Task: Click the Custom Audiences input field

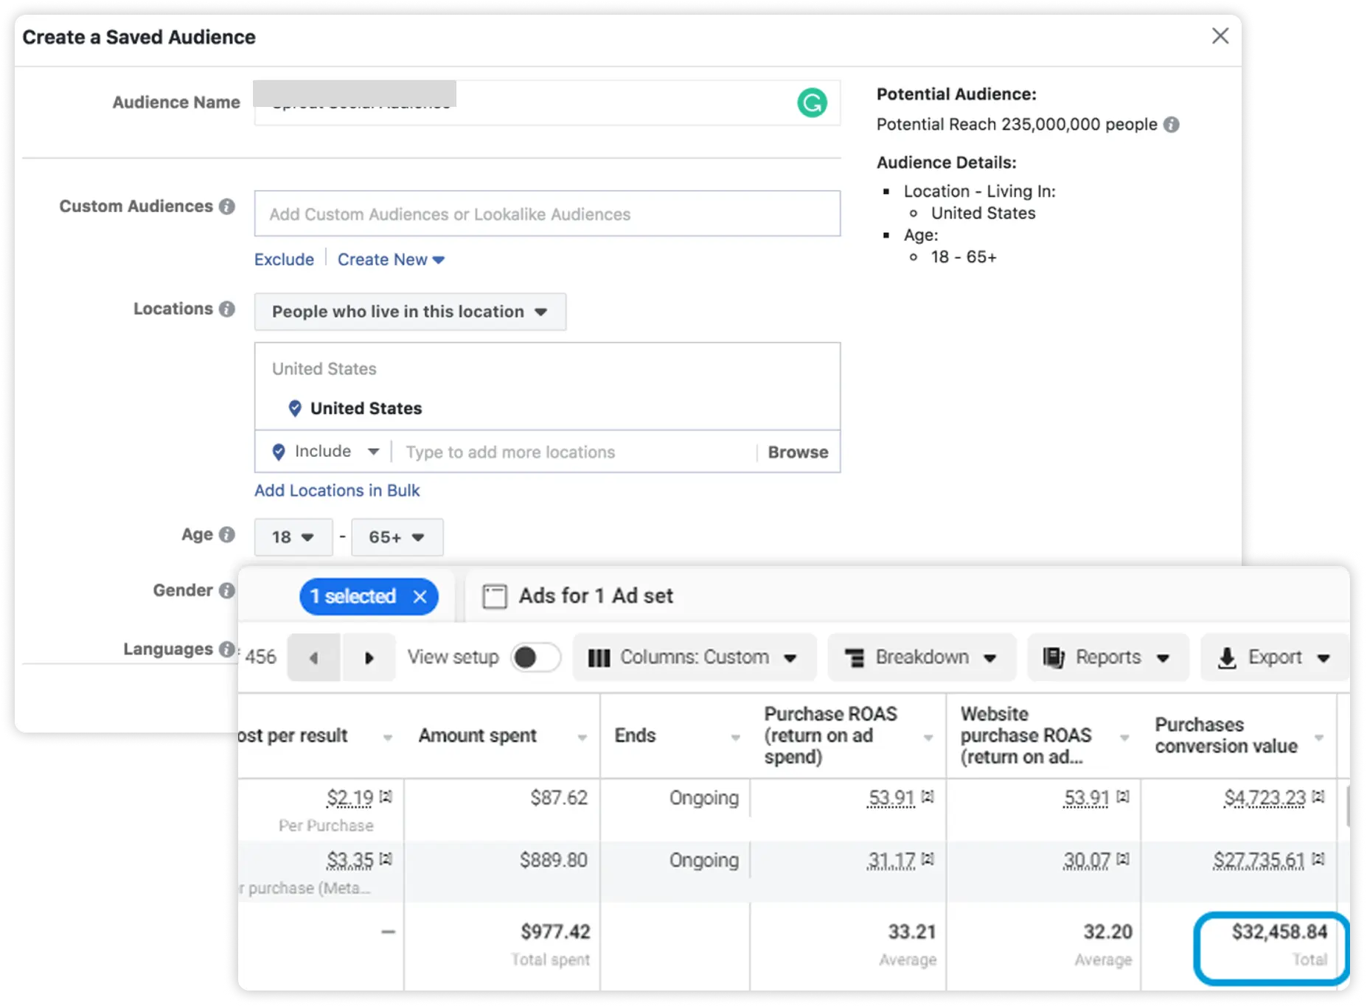Action: (546, 214)
